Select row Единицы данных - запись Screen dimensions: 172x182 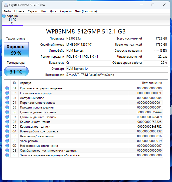pos(84,117)
